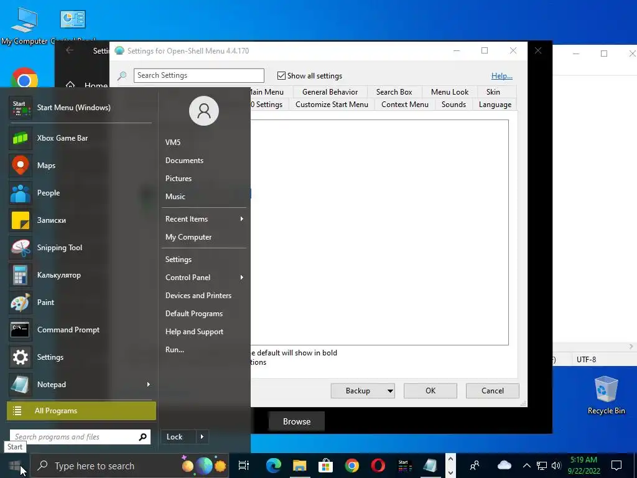This screenshot has width=637, height=478.
Task: Focus the Search Settings field
Action: (x=198, y=75)
